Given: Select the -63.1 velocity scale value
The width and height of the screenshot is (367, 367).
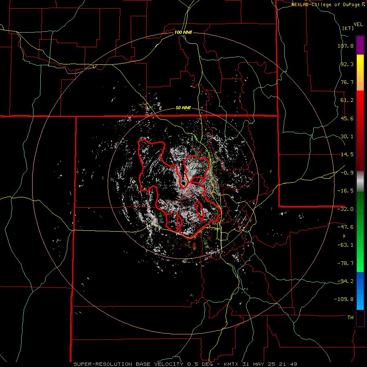Looking at the screenshot, I should (345, 245).
